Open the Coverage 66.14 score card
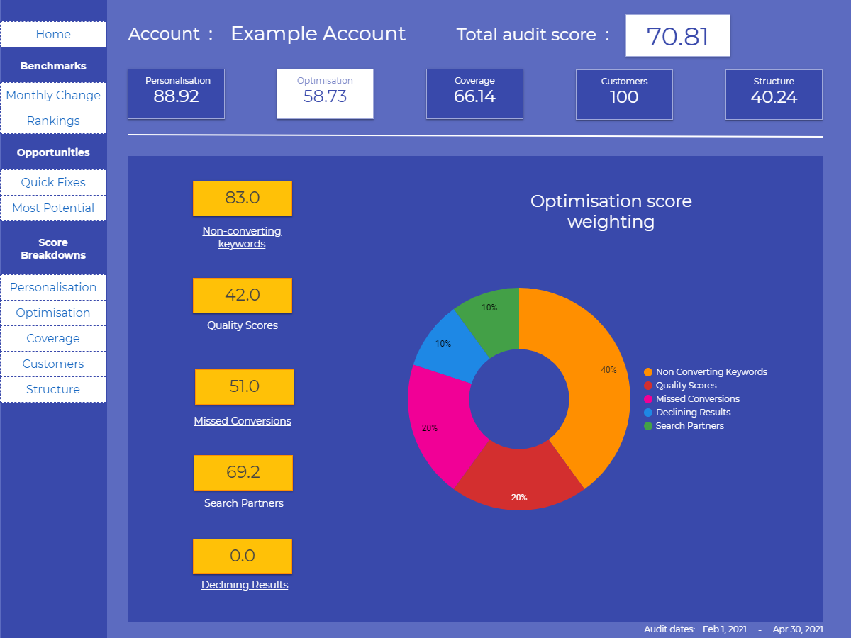This screenshot has width=851, height=638. point(474,94)
